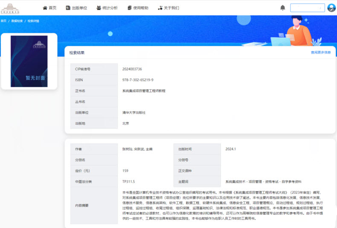Go to 首页 in the breadcrumb

tap(3, 21)
